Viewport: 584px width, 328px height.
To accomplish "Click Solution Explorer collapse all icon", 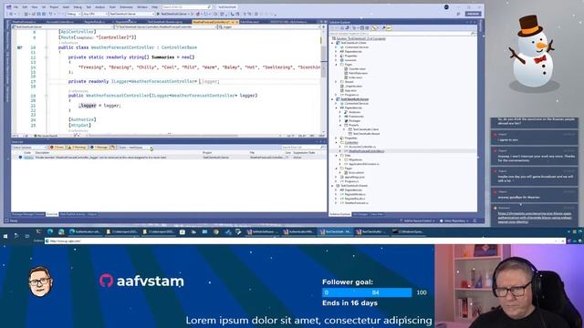I will [x=361, y=28].
